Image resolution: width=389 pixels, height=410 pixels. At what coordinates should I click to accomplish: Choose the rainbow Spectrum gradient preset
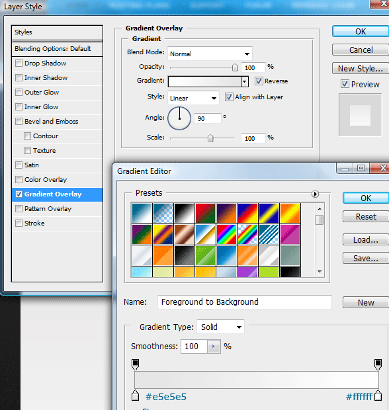point(226,235)
